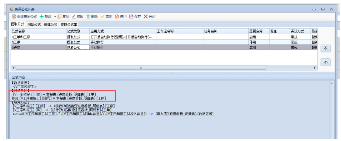
Task: Minimize the 表间公式列表 window
Action: [314, 9]
